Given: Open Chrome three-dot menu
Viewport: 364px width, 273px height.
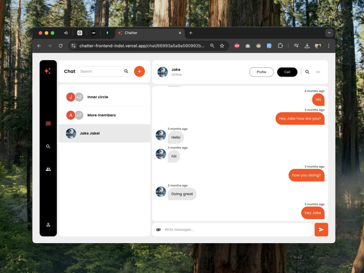Looking at the screenshot, I should 328,46.
